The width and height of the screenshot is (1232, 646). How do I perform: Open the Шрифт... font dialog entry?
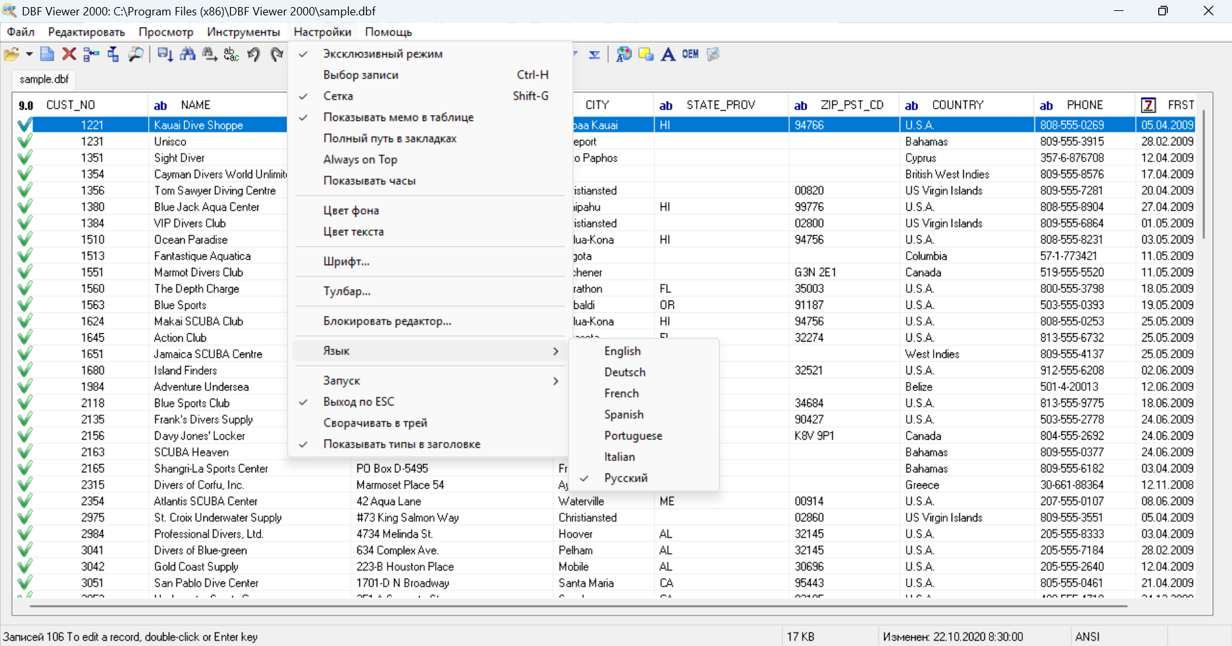(x=346, y=261)
